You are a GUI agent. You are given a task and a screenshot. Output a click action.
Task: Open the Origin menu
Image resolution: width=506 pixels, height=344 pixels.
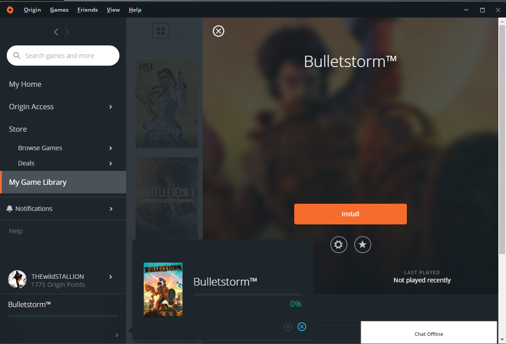tap(32, 10)
